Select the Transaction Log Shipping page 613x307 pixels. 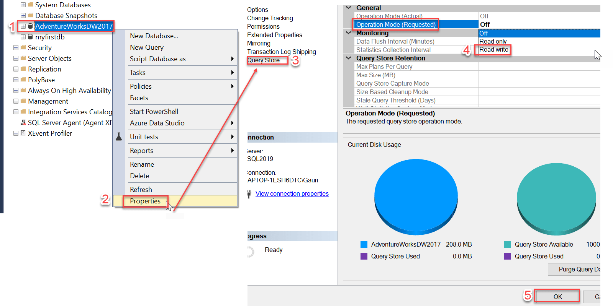[x=282, y=52]
